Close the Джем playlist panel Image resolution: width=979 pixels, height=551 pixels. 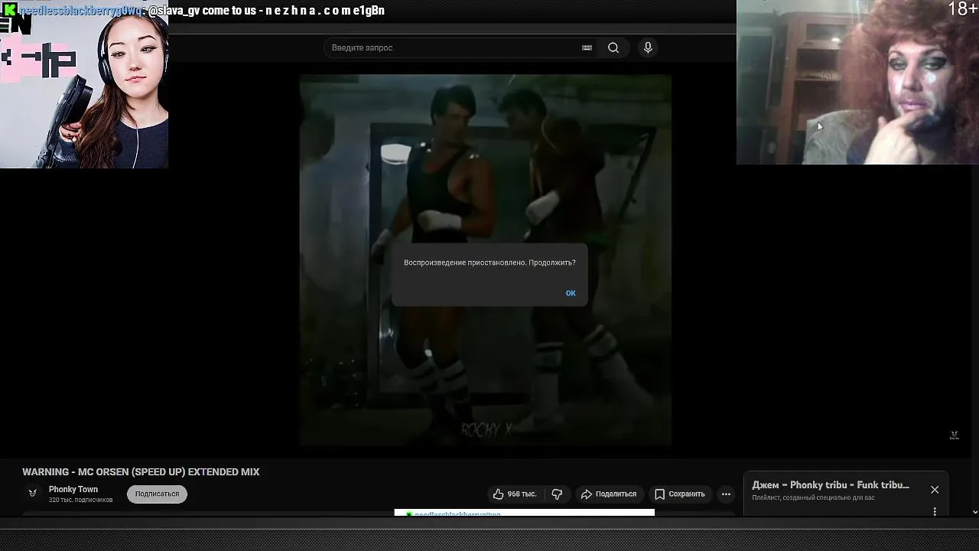click(x=935, y=490)
